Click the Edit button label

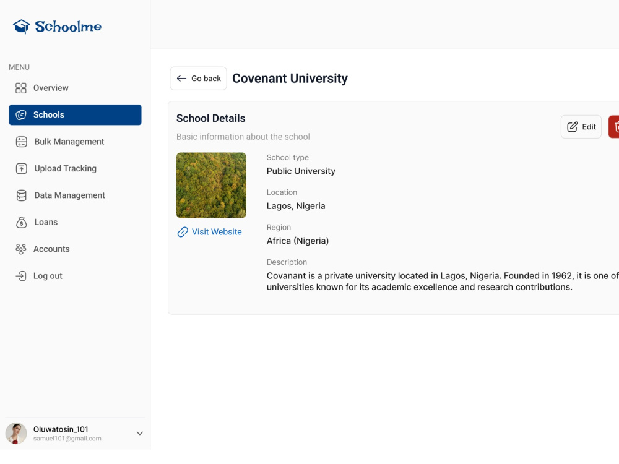point(589,127)
